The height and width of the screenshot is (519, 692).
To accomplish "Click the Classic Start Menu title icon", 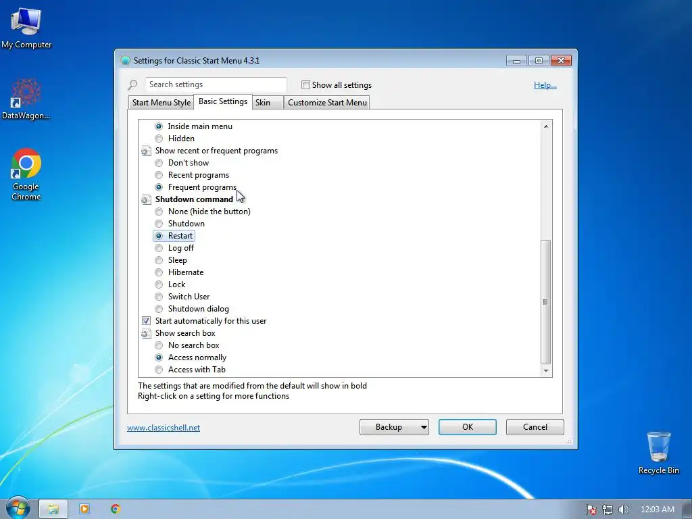I will 126,60.
